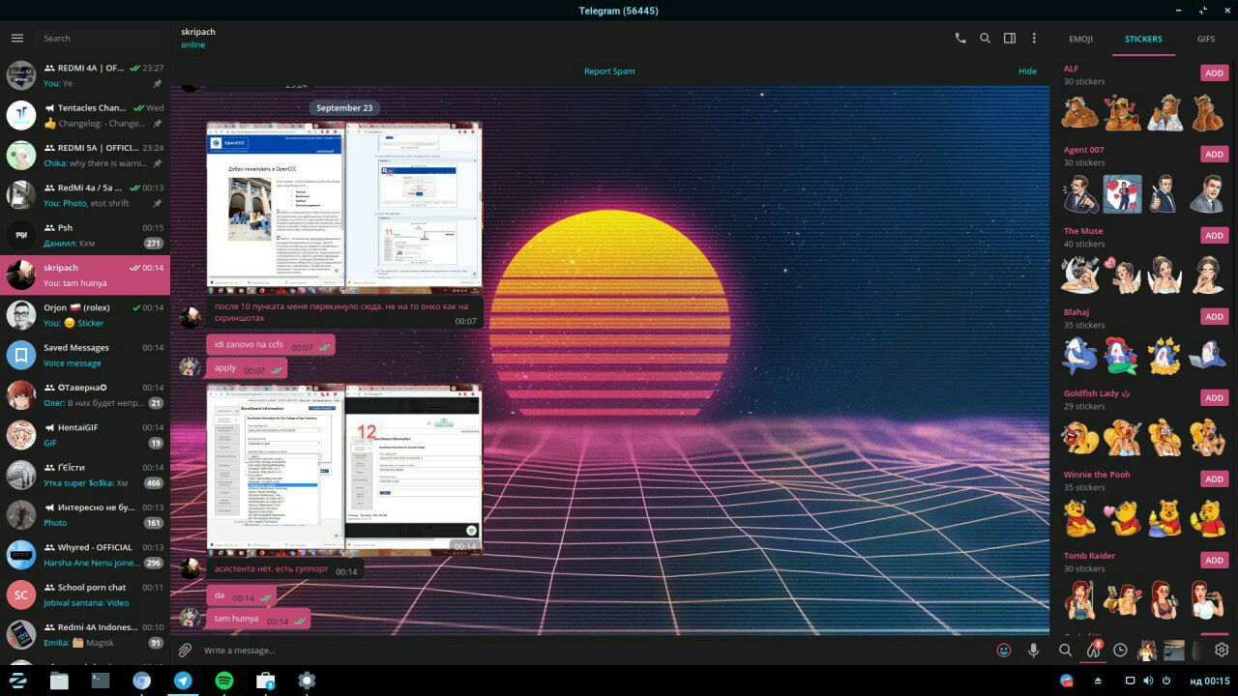Image resolution: width=1238 pixels, height=696 pixels.
Task: Click the power tray icon
Action: pos(1166,681)
